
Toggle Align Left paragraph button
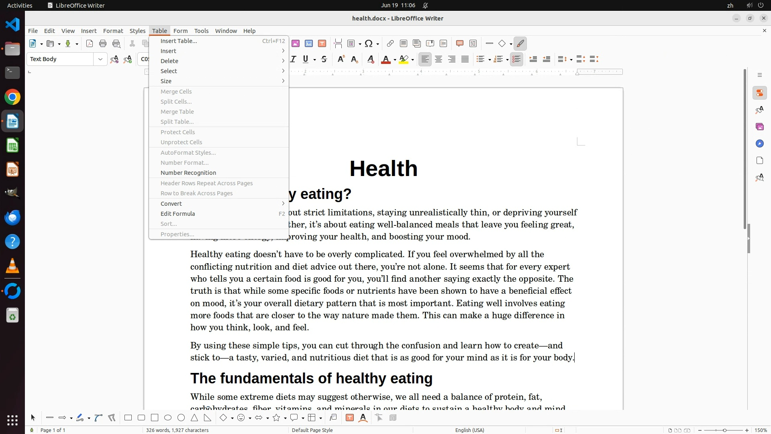[425, 59]
